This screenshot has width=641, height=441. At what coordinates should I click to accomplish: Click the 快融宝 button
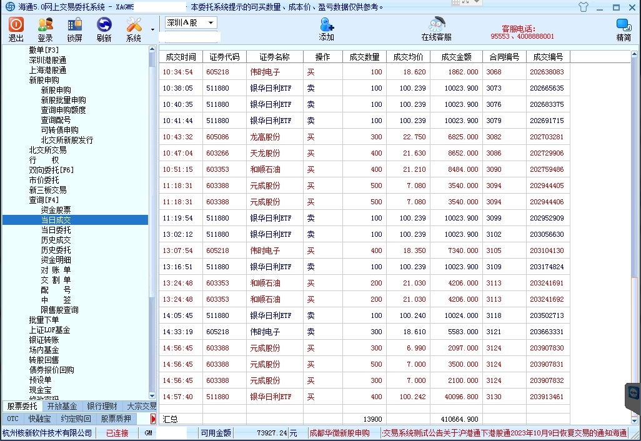click(x=40, y=419)
